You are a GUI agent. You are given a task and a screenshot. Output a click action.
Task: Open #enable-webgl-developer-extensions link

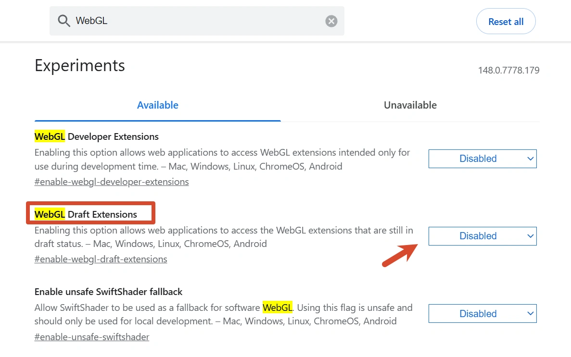pyautogui.click(x=112, y=182)
